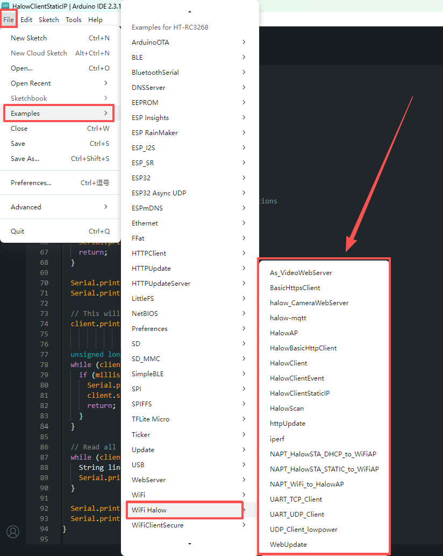
Task: Open WiFiClientSecure examples submenu
Action: [190, 525]
